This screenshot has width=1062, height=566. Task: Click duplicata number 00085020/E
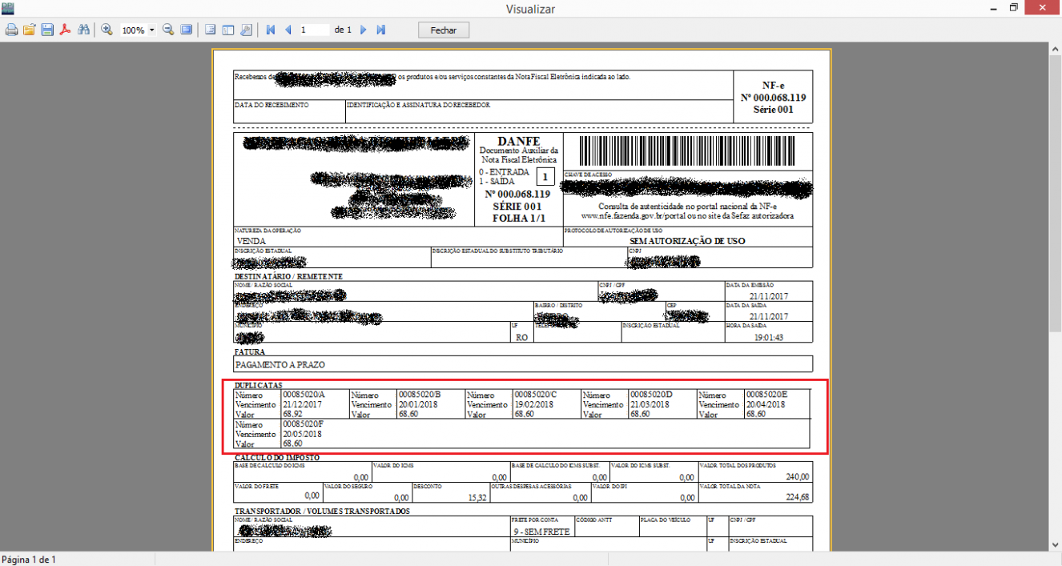[x=767, y=395]
